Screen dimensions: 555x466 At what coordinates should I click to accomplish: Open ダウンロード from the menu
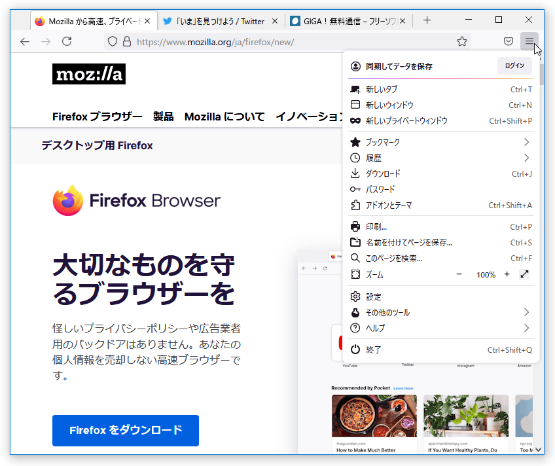click(x=441, y=173)
